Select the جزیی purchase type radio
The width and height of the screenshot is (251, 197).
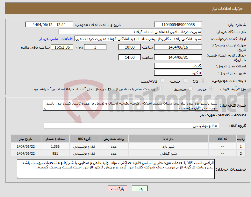click(211, 88)
